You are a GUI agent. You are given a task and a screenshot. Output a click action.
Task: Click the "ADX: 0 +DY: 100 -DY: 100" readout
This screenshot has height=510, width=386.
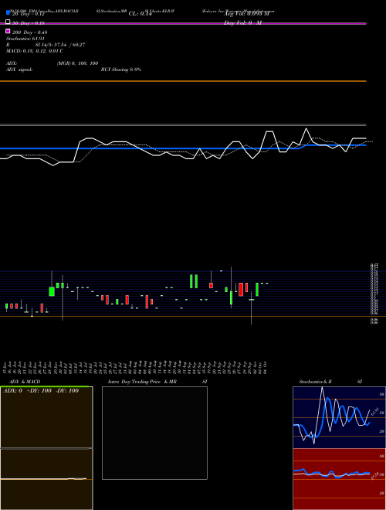[x=41, y=391]
